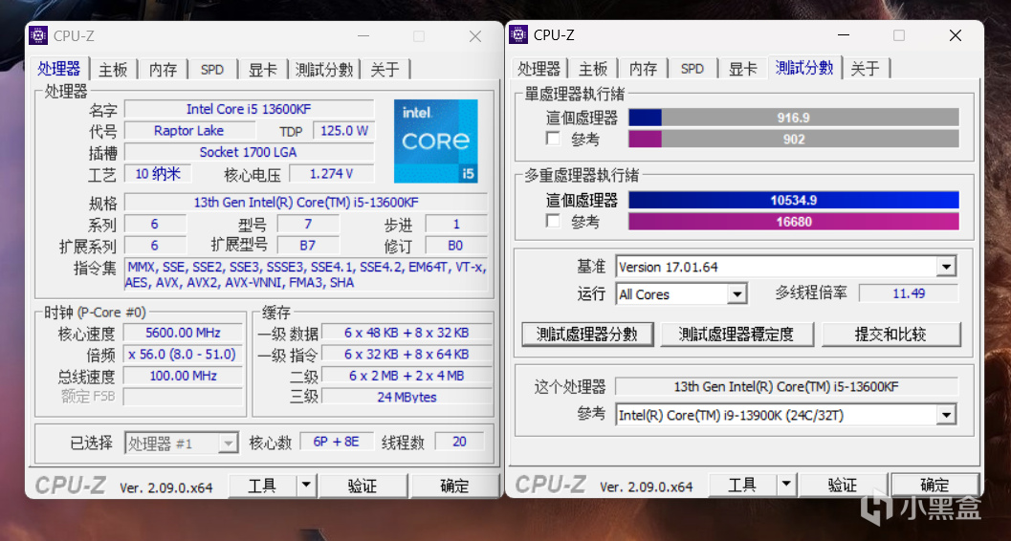Switch to 内存 tab in left window
This screenshot has width=1011, height=541.
click(164, 70)
